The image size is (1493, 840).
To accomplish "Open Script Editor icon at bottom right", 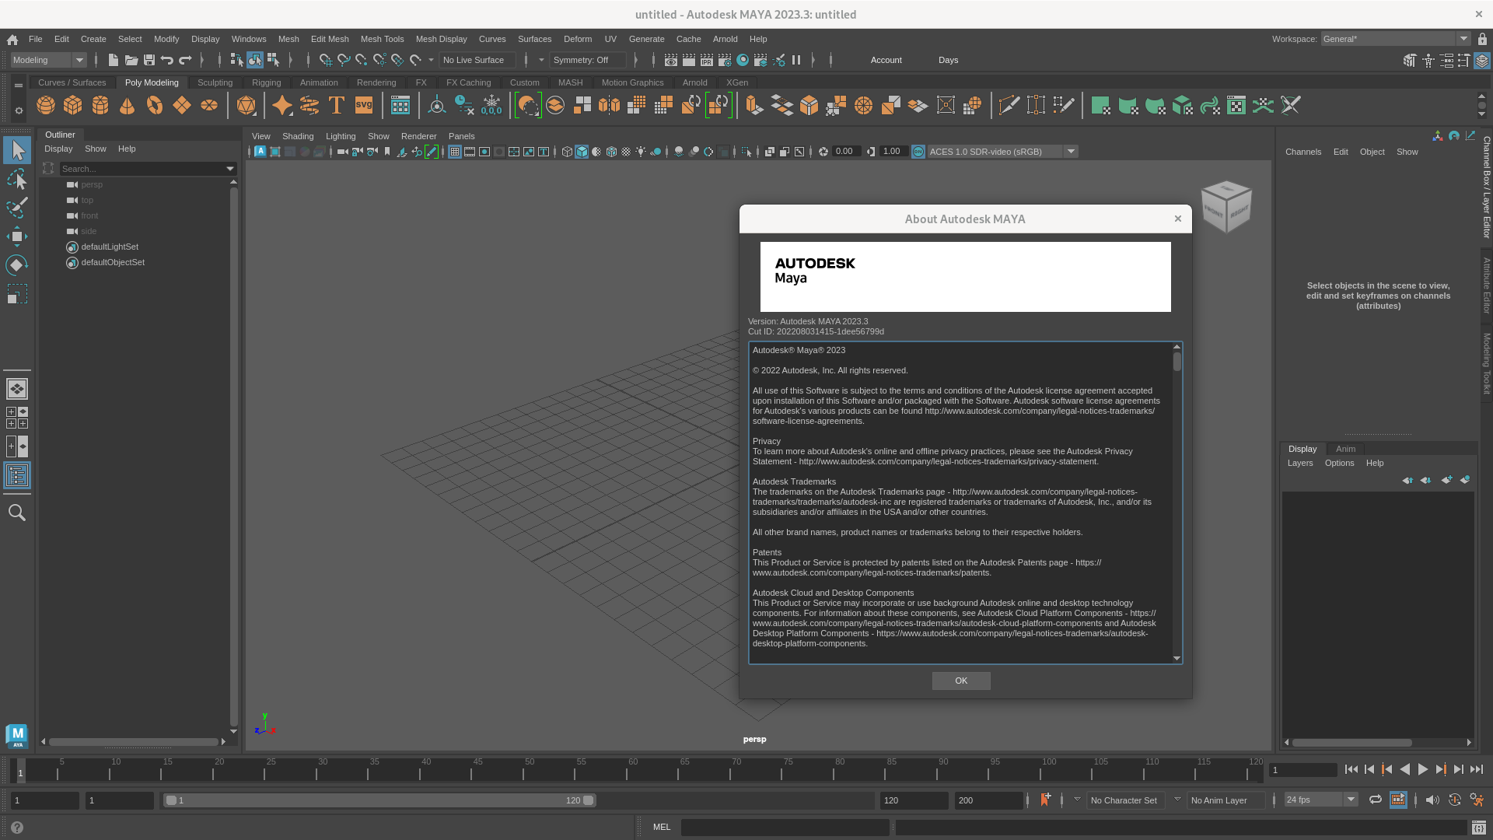I will tap(1478, 828).
